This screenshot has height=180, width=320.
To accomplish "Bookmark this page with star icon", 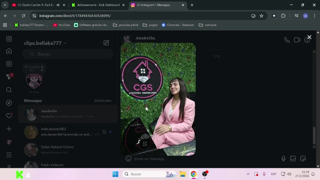I will [261, 16].
